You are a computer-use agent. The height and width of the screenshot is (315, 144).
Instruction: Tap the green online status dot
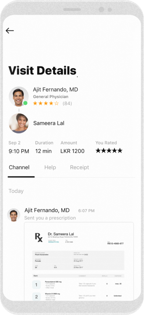coord(25,103)
